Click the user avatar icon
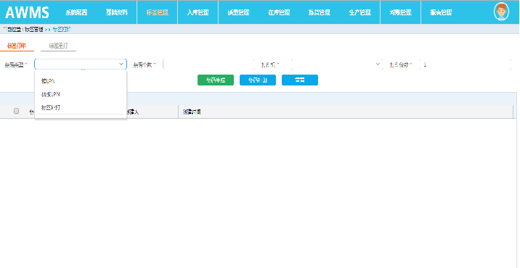The width and height of the screenshot is (520, 268). click(x=501, y=12)
